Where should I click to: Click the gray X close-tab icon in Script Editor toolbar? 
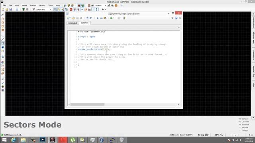click(180, 18)
